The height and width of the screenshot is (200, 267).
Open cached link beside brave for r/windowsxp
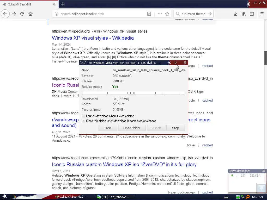click(207, 145)
